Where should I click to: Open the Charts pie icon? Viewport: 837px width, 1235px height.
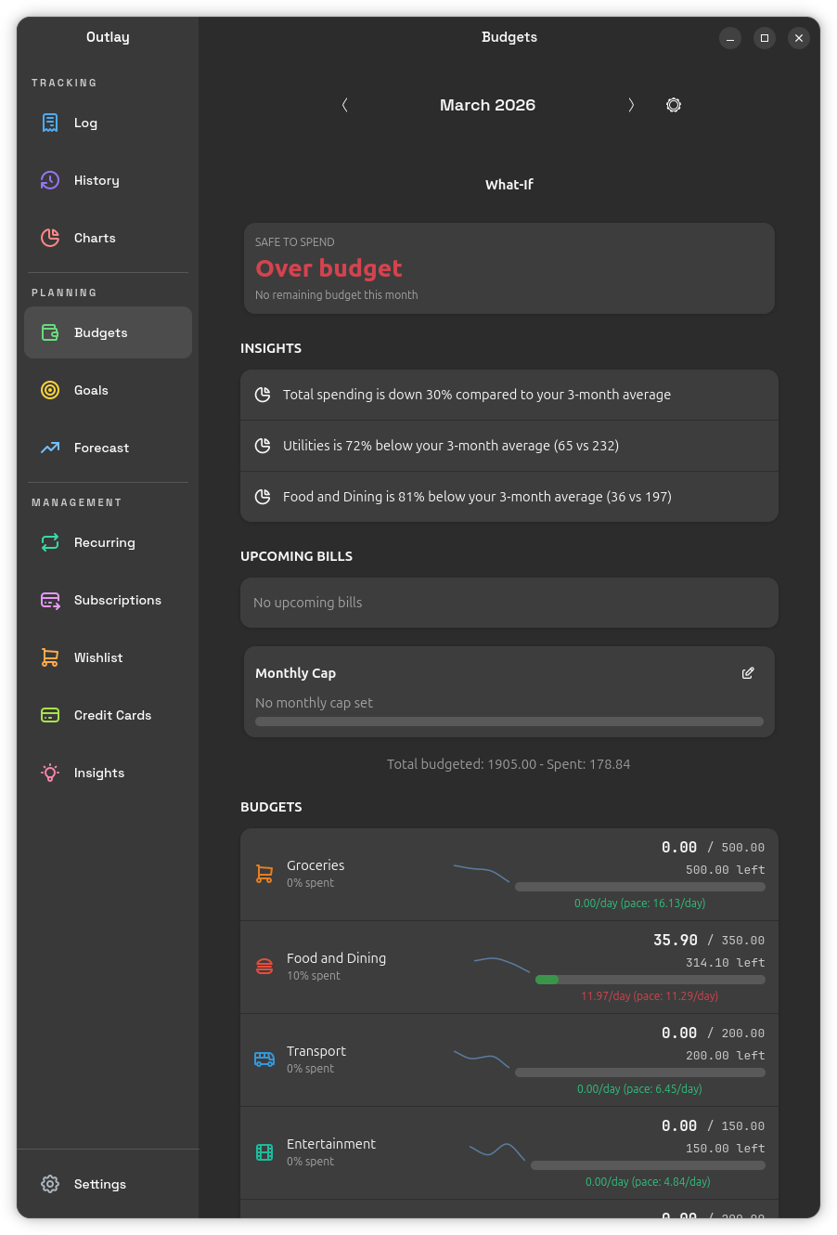point(50,238)
